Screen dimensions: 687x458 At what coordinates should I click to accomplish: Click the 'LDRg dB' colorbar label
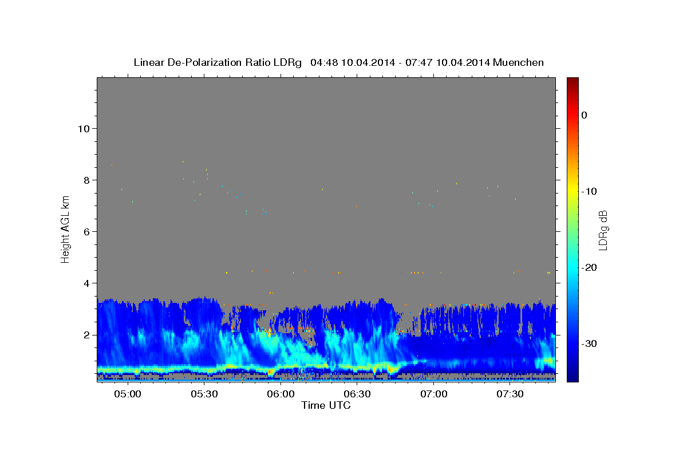tap(603, 230)
